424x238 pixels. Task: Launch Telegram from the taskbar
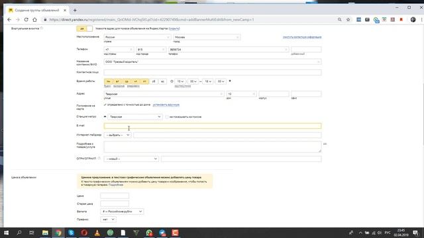pos(162,233)
